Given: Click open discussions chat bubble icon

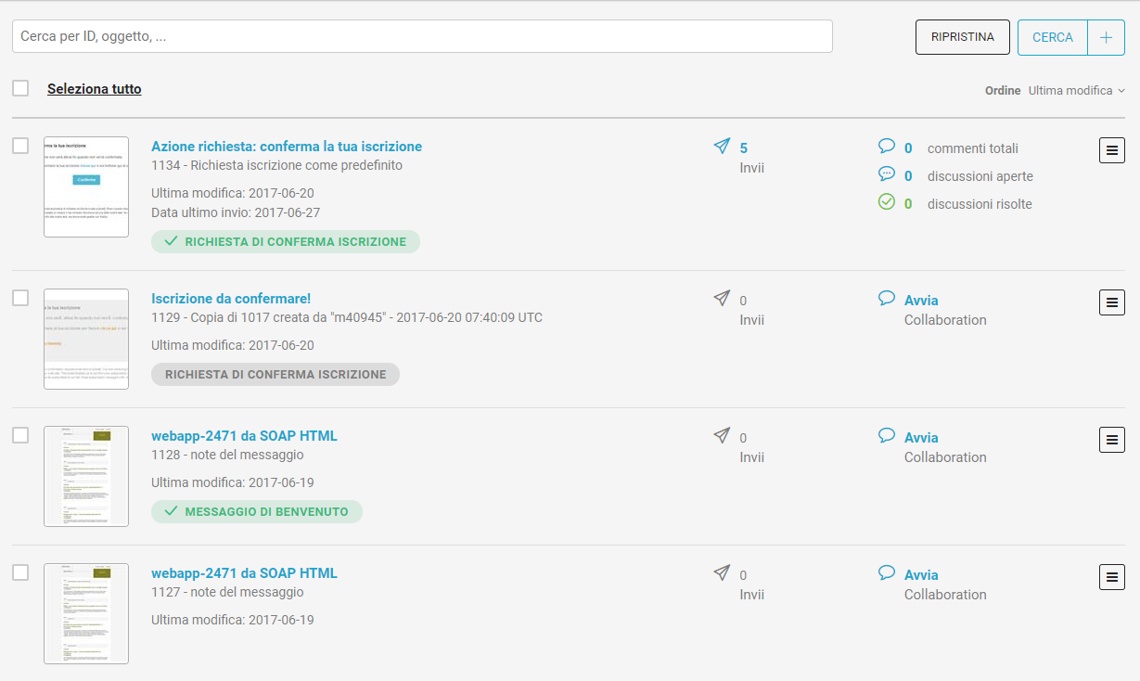Looking at the screenshot, I should (887, 174).
